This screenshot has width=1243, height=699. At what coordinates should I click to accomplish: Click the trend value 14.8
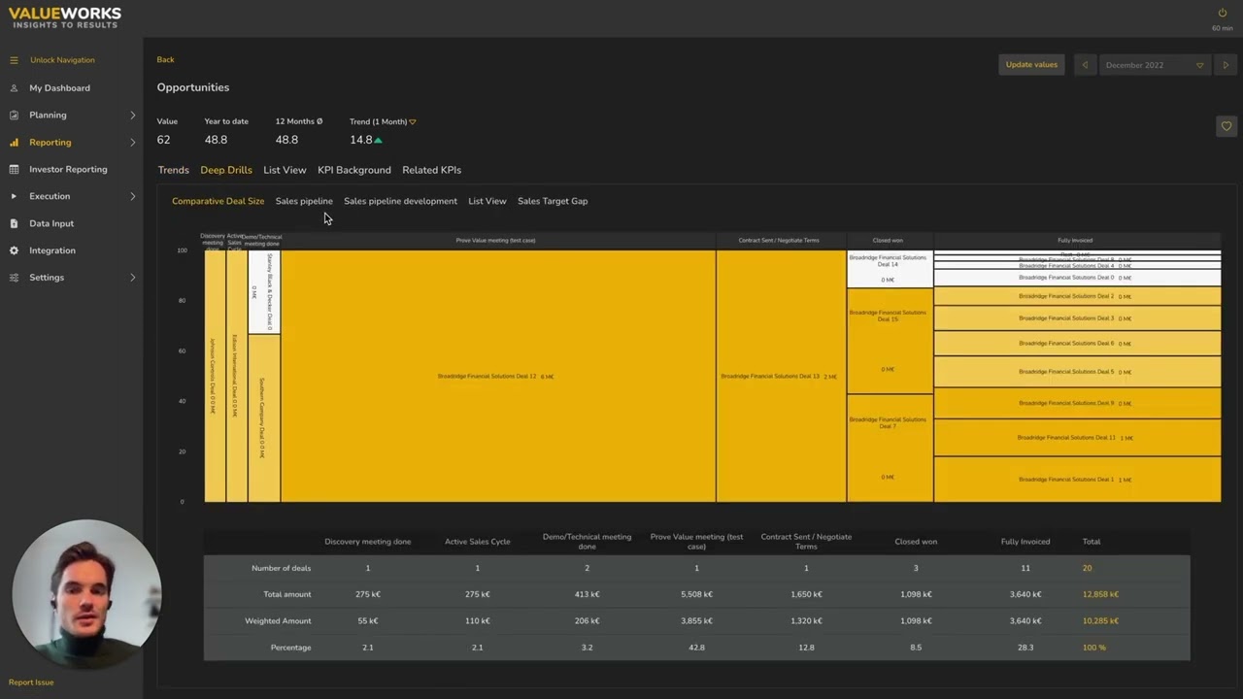361,140
